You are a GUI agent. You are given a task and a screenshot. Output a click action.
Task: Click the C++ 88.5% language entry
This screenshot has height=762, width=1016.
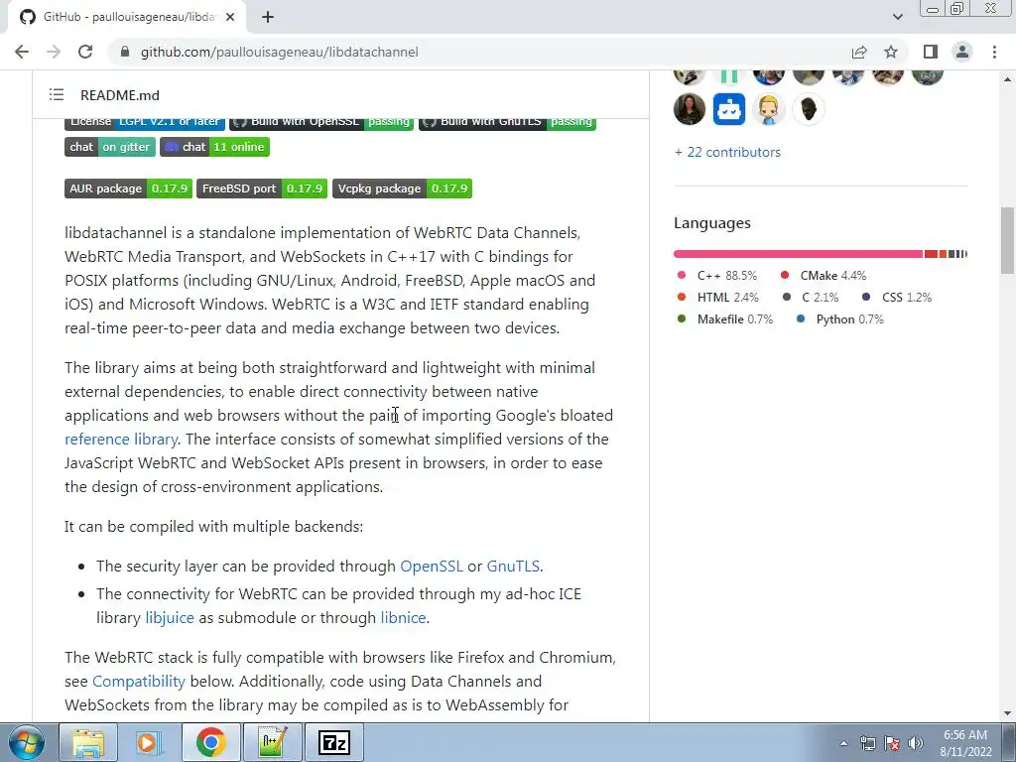[x=716, y=276]
